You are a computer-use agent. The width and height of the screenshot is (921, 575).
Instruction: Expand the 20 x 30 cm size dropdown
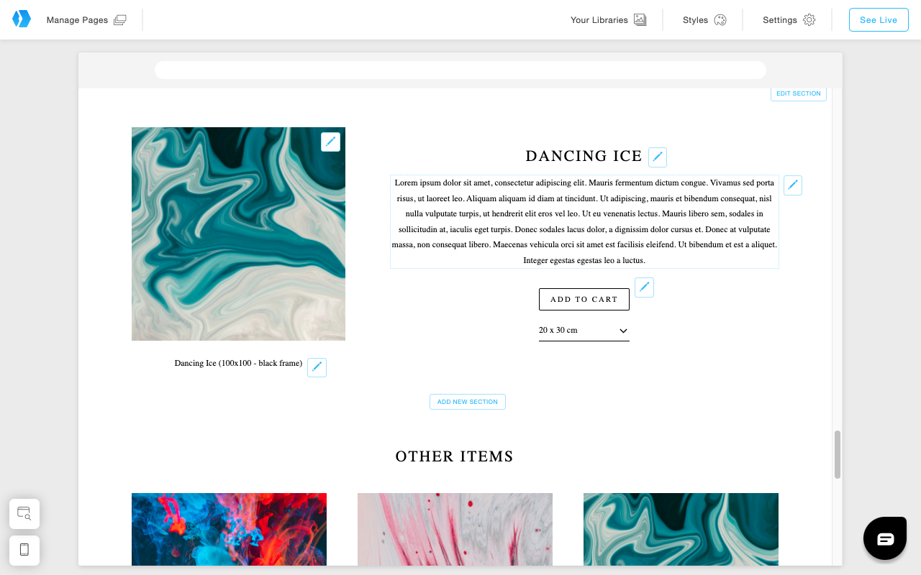[584, 331]
